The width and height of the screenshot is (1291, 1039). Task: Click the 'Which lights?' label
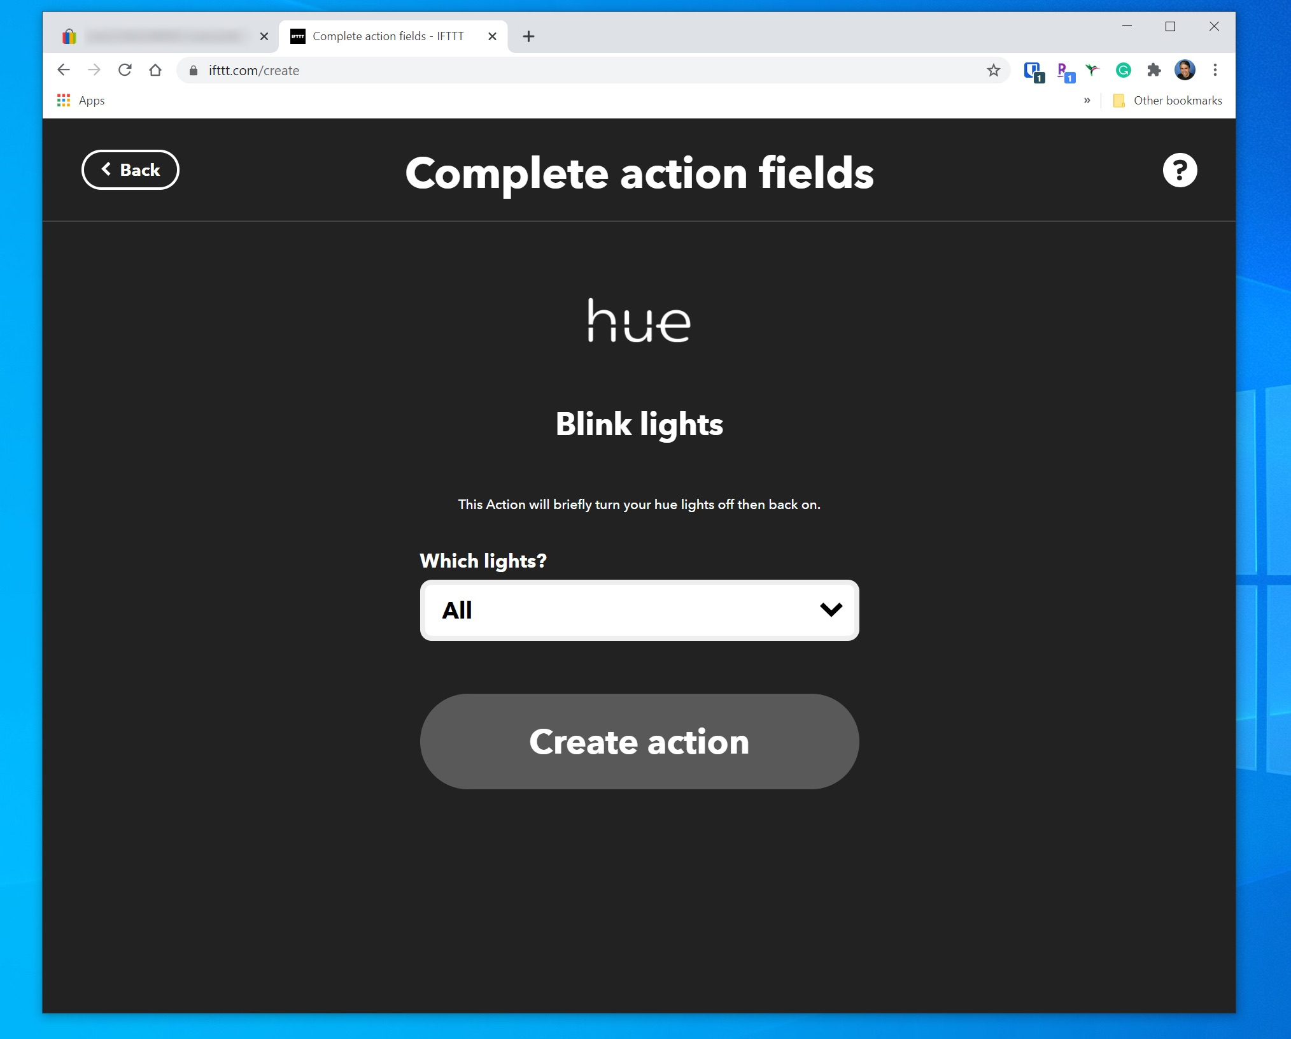[483, 561]
